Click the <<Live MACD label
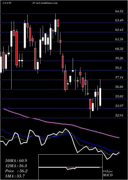 tap(108, 173)
